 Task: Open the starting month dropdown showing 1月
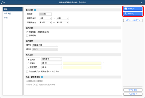45,18
